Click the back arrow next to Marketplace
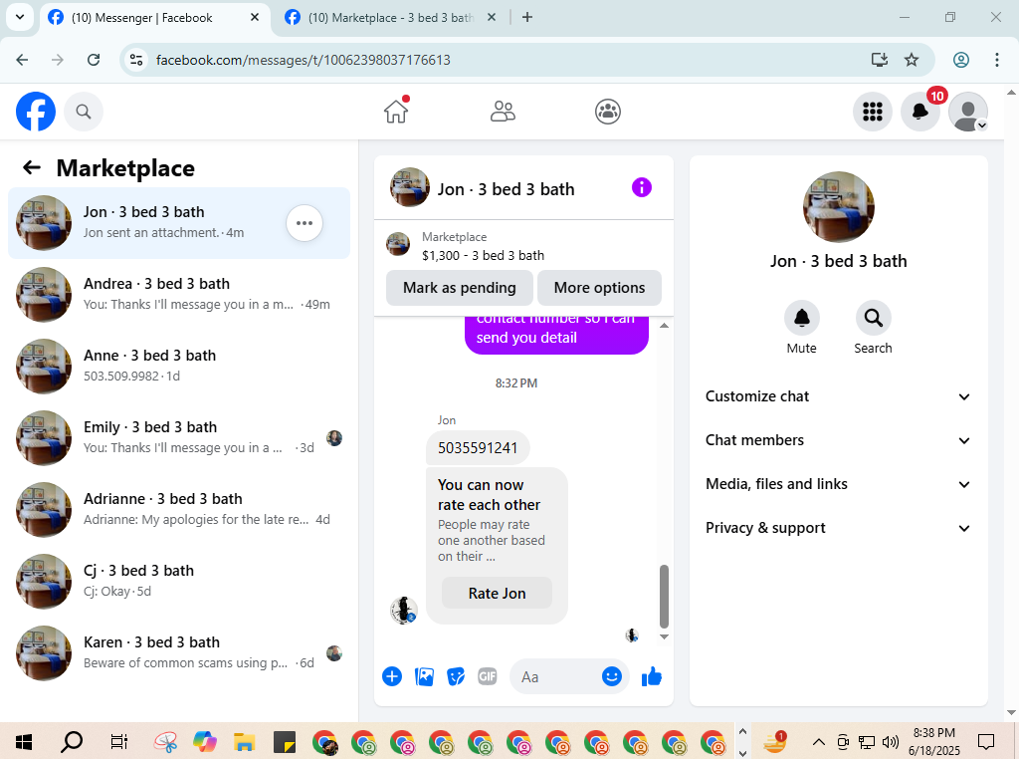This screenshot has height=759, width=1019. 31,167
